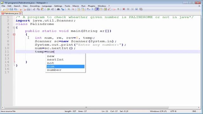Image resolution: width=203 pixels, height=114 pixels.
Task: Open the Window menu
Action: click(x=102, y=6)
